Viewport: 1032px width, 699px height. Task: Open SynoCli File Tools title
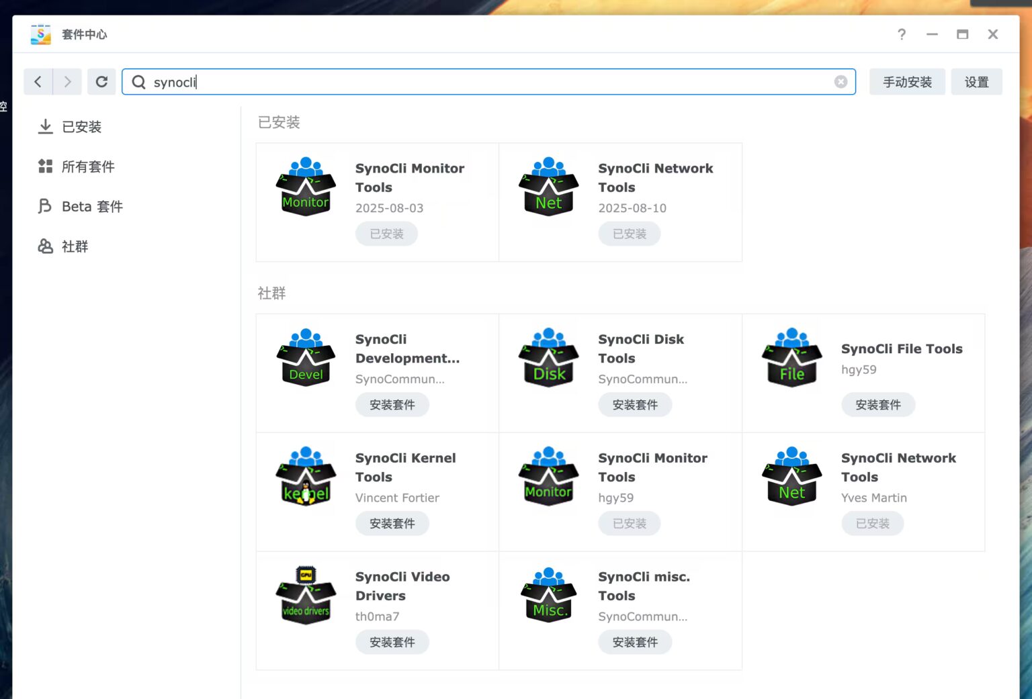coord(902,348)
